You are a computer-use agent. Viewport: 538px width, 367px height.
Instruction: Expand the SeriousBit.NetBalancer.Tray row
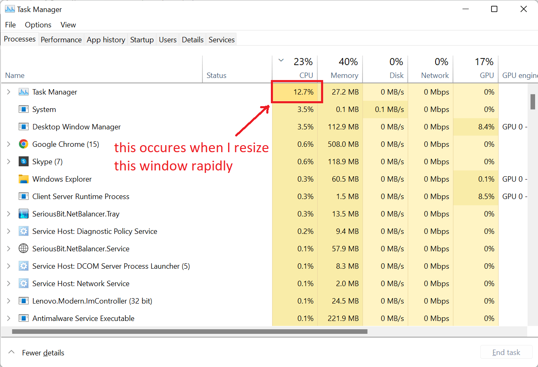[x=9, y=214]
